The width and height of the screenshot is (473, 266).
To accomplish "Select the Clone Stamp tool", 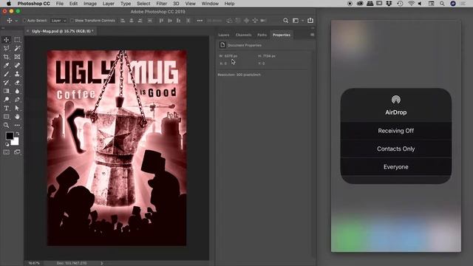I will (x=17, y=74).
